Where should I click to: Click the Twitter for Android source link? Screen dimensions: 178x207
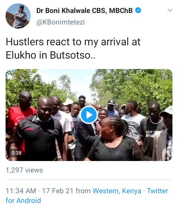[x=87, y=195]
